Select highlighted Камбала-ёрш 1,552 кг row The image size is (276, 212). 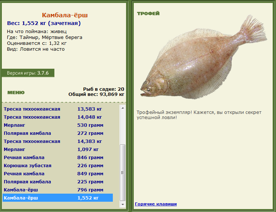(x=58, y=198)
